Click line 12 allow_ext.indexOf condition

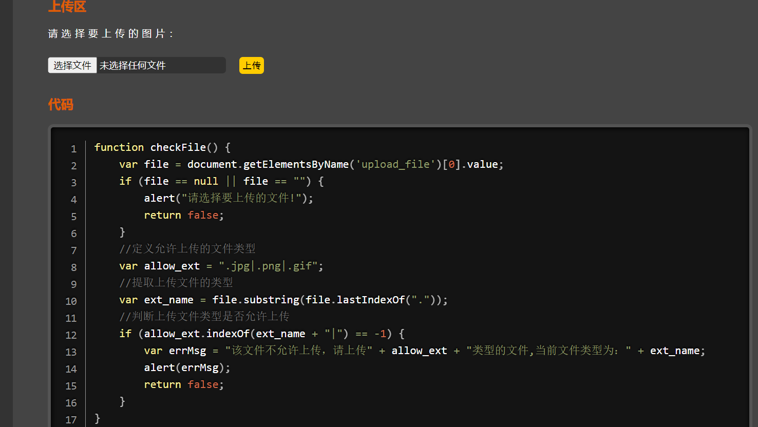tap(262, 334)
